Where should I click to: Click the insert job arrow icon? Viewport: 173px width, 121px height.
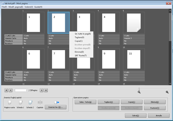pyautogui.click(x=57, y=102)
